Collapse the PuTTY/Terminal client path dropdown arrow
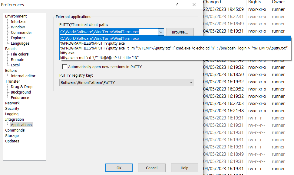 [x=161, y=32]
